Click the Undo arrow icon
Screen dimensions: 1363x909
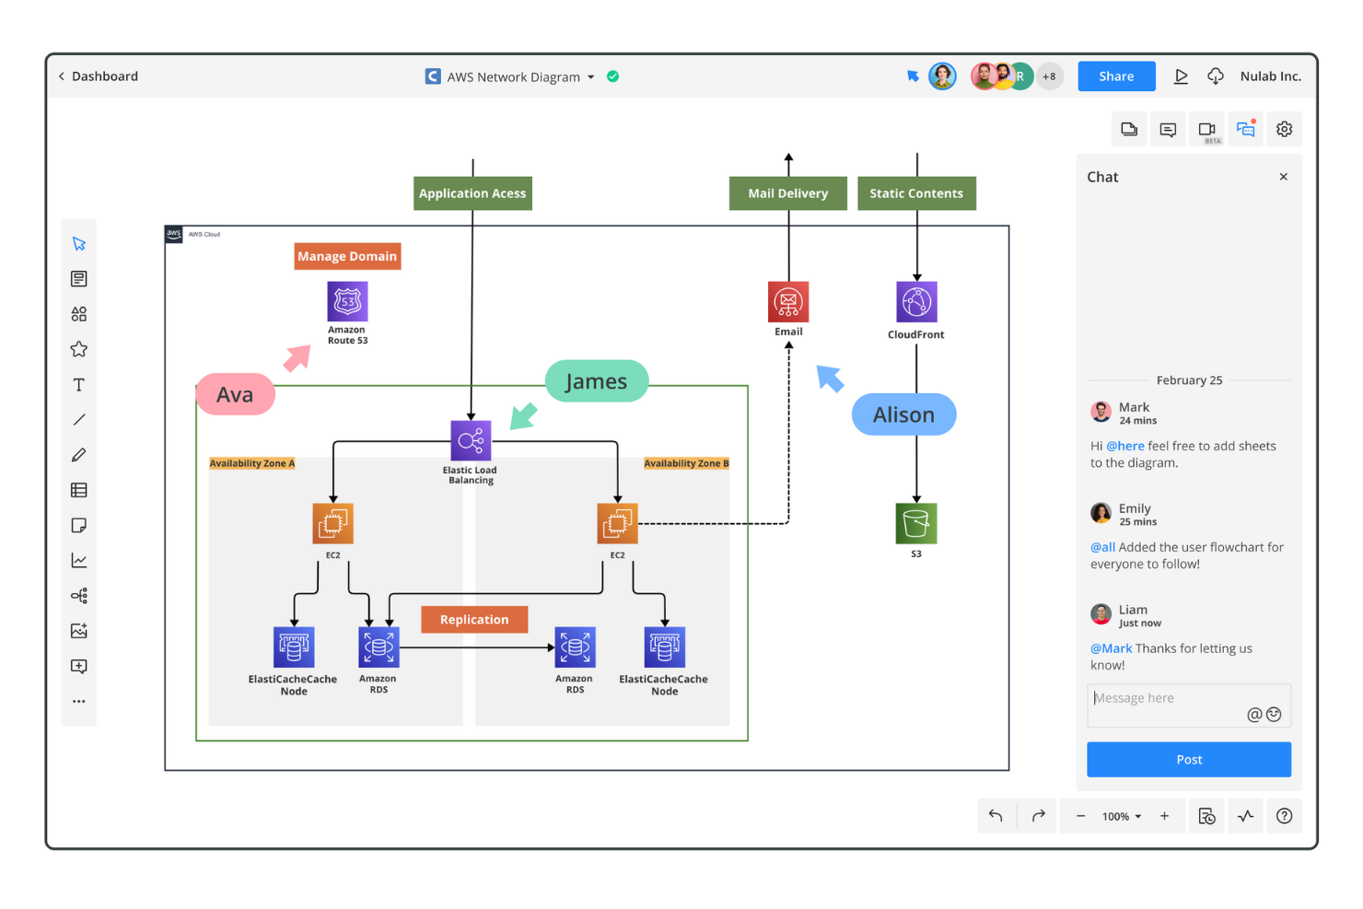(x=996, y=816)
